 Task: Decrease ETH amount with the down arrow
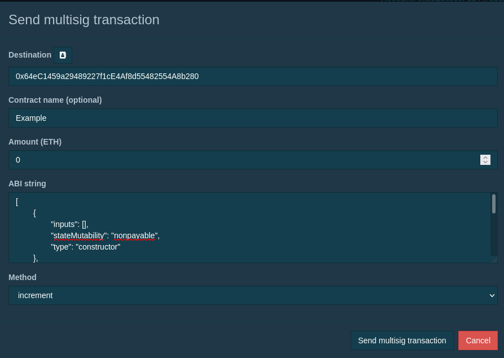tap(485, 163)
